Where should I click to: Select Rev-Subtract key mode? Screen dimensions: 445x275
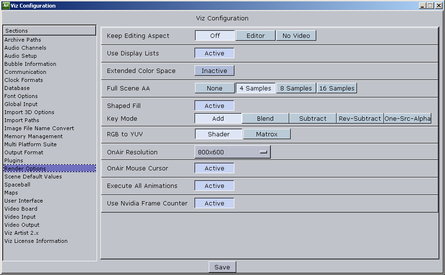[360, 118]
